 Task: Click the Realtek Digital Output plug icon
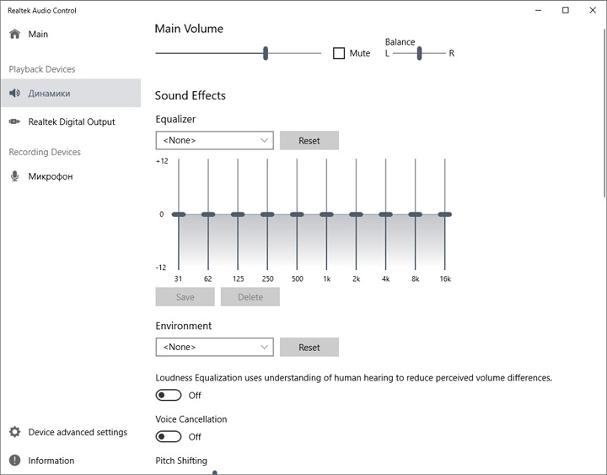click(14, 122)
